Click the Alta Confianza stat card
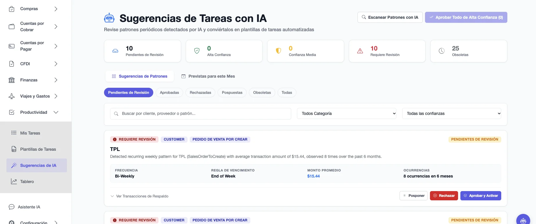This screenshot has width=536, height=224. pyautogui.click(x=224, y=51)
